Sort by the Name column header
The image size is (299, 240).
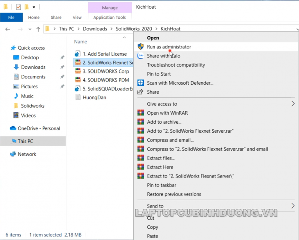click(81, 41)
